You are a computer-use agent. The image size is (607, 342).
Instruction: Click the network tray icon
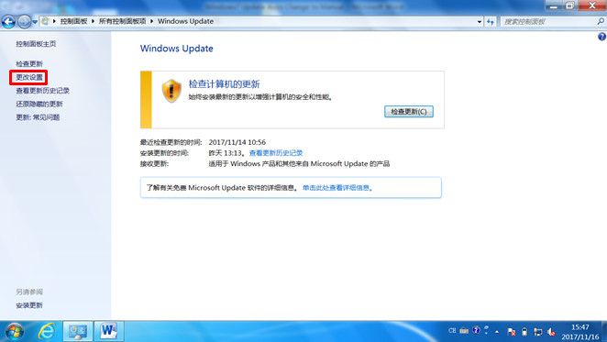click(537, 332)
